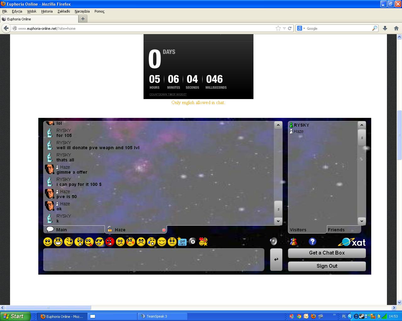Screen dimensions: 402x321
Task: Insert the winking emoticon
Action: click(x=68, y=242)
